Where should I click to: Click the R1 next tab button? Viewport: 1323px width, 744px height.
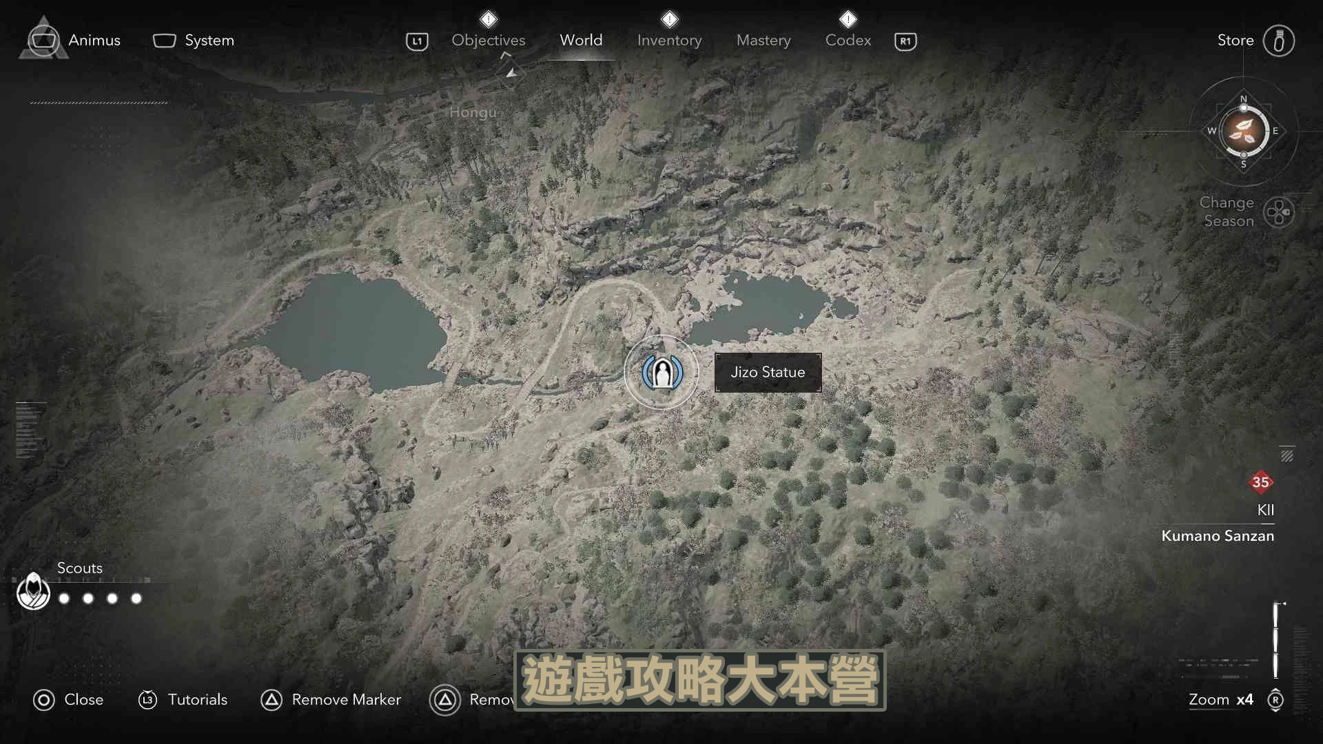tap(905, 41)
